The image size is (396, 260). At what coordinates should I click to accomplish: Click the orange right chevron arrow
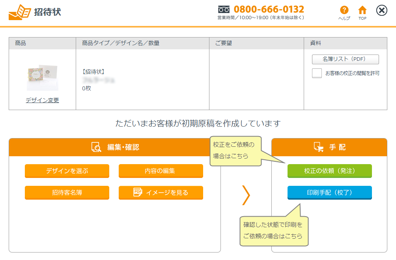click(246, 195)
